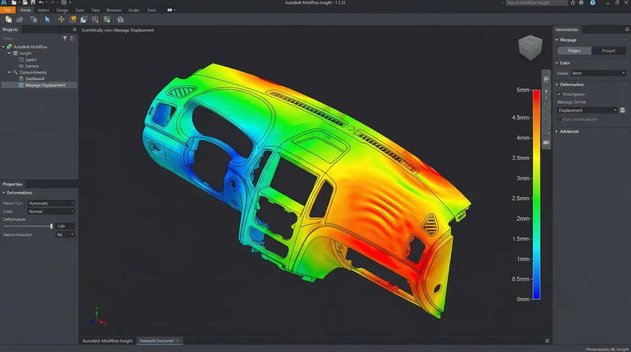Image resolution: width=631 pixels, height=352 pixels.
Task: Click the filter funnel icon in Projects panel
Action: 65,39
